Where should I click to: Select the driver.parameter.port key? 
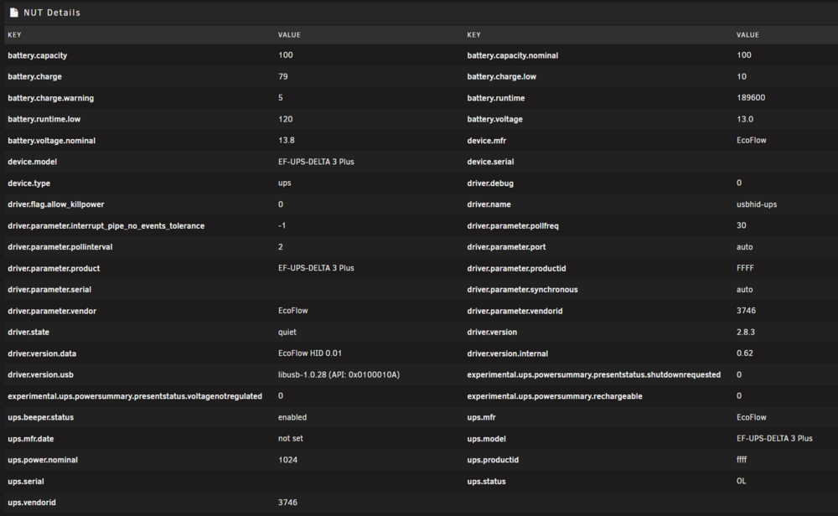tap(506, 247)
